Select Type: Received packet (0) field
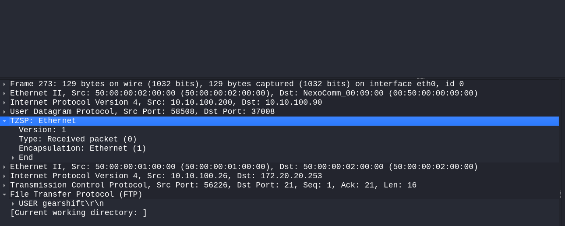The image size is (565, 226). coord(78,139)
